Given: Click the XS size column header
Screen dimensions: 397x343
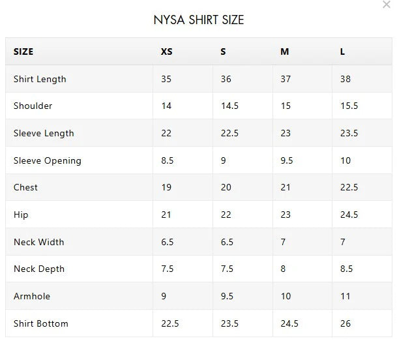Looking at the screenshot, I should pyautogui.click(x=166, y=52).
